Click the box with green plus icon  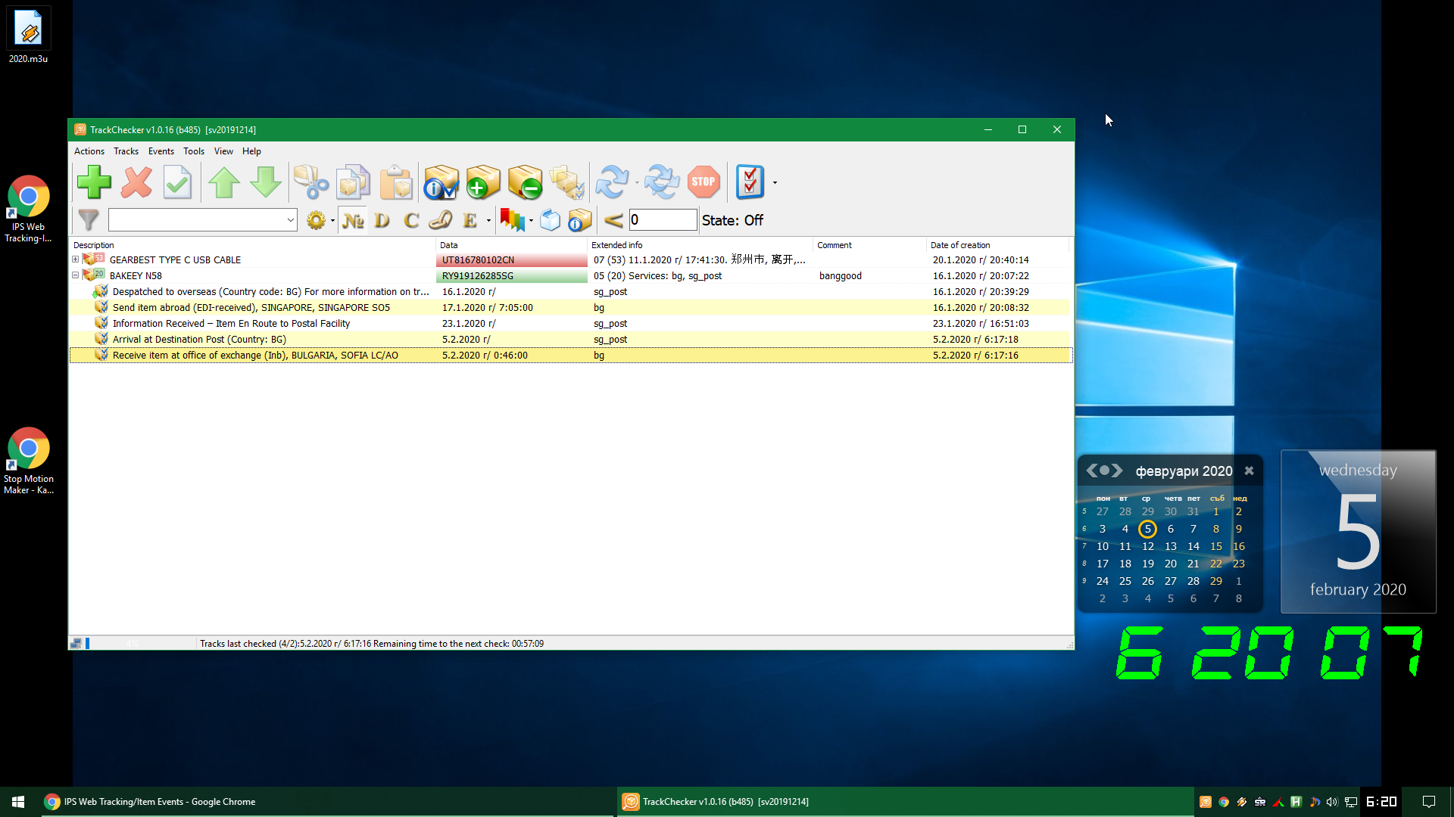coord(483,182)
